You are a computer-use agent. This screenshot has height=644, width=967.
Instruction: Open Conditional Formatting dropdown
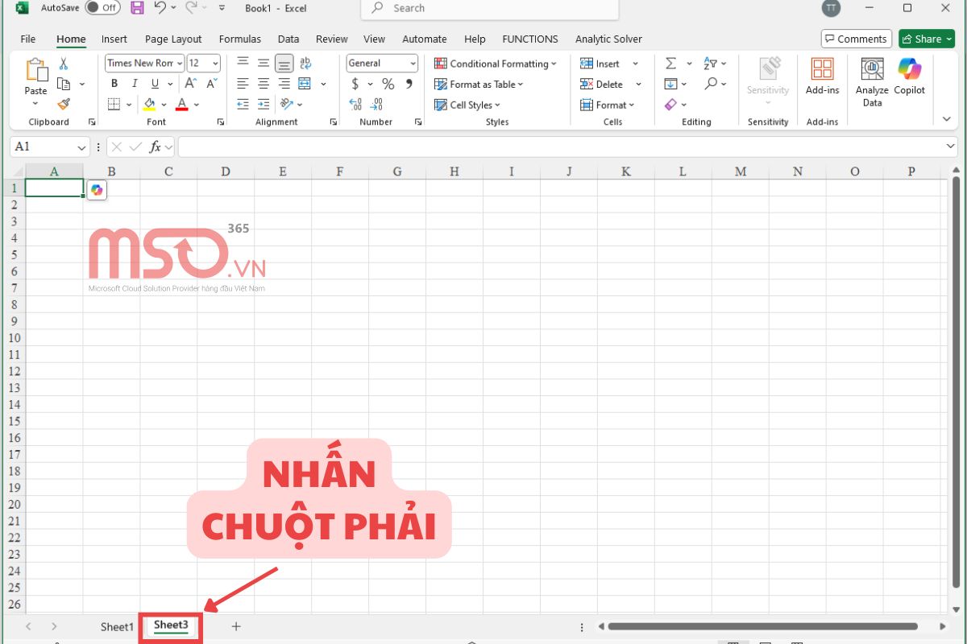click(x=495, y=64)
